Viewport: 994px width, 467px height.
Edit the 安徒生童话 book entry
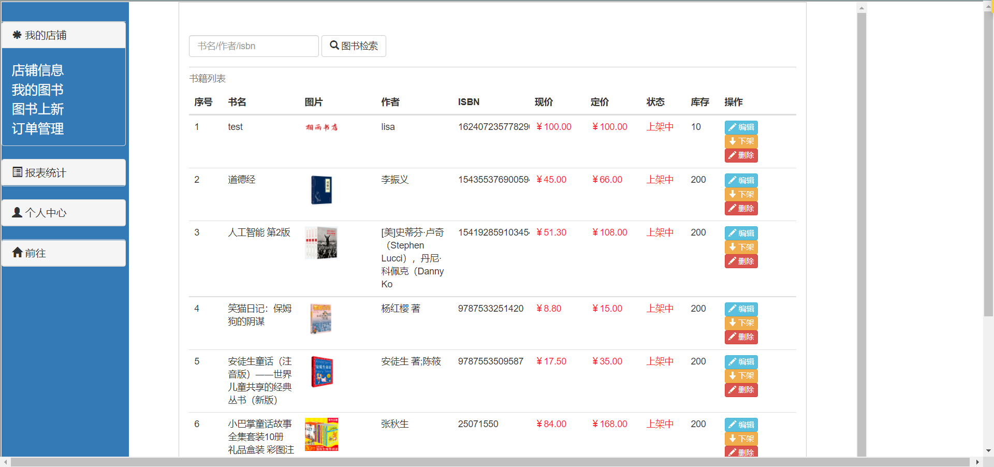click(x=741, y=362)
